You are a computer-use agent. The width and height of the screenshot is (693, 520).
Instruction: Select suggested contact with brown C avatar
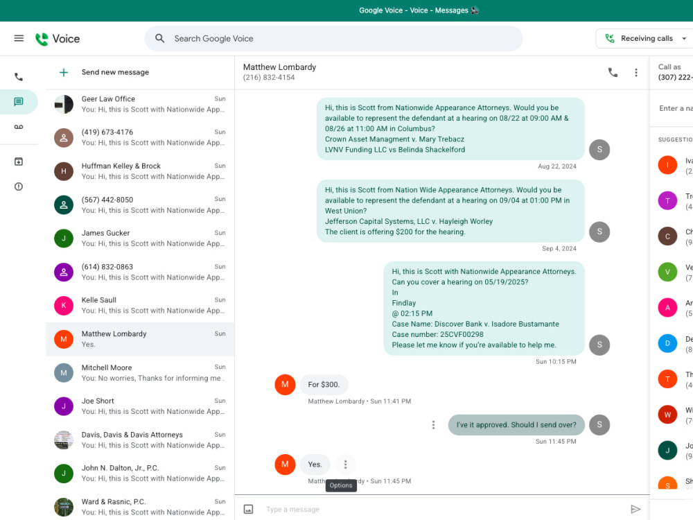(667, 236)
